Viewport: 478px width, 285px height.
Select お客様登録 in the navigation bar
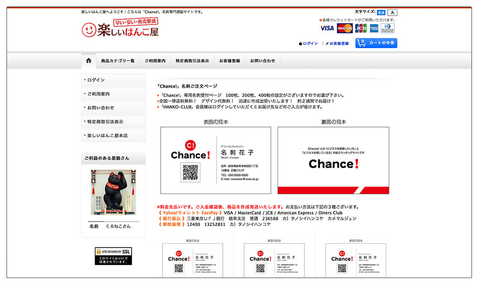click(230, 61)
